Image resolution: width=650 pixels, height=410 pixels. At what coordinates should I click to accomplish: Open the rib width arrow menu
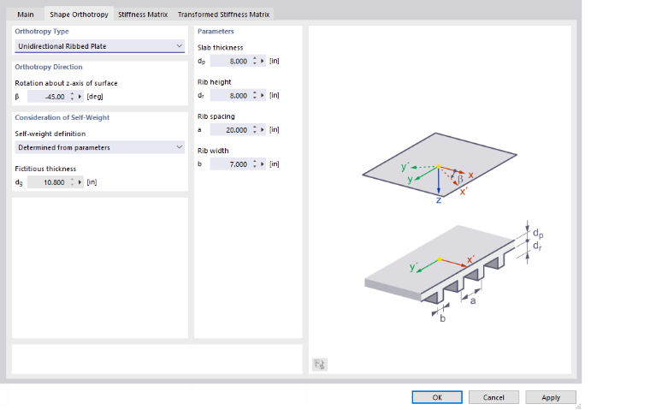pos(262,164)
